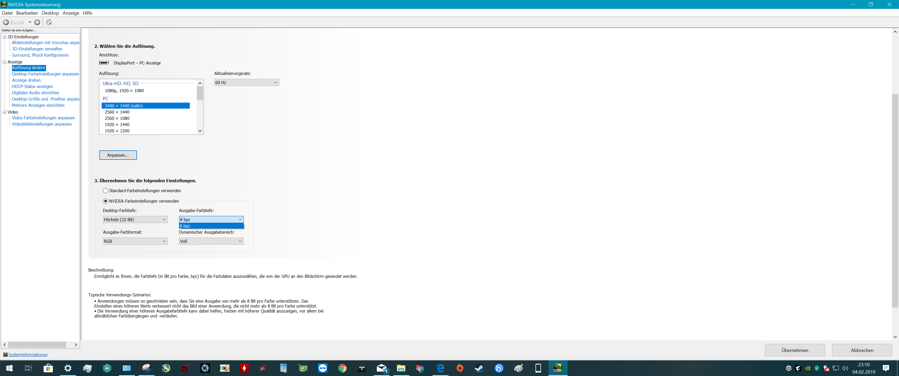
Task: Select 2560 × 1440 in resolution list
Action: (x=117, y=112)
